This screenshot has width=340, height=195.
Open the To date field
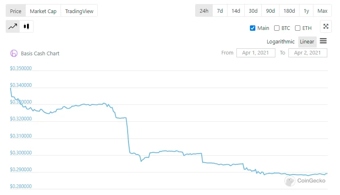308,53
